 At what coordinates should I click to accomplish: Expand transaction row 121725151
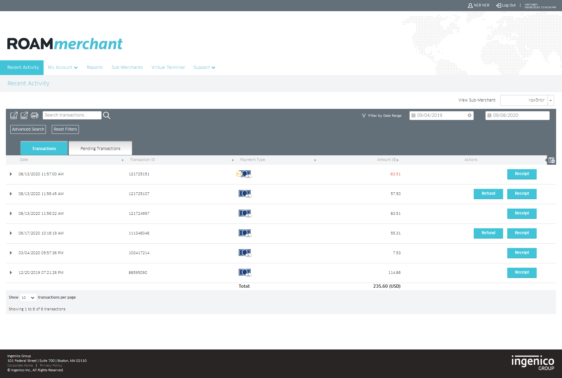[x=11, y=174]
